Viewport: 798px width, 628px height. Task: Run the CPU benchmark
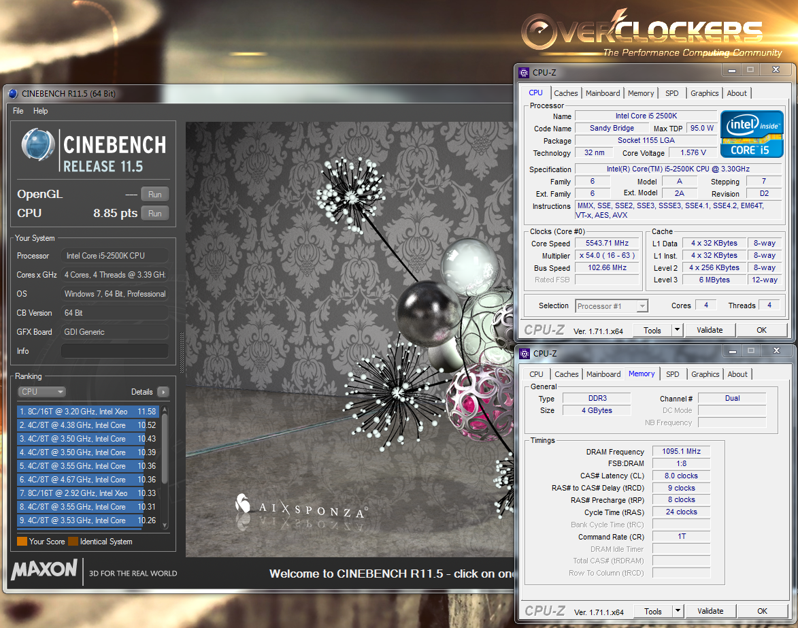coord(154,214)
